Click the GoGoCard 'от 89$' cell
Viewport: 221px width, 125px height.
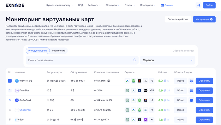click(51, 100)
